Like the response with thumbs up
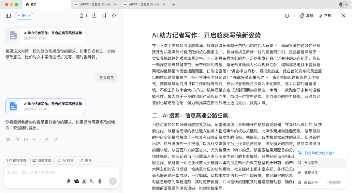The image size is (352, 193). tap(47, 139)
